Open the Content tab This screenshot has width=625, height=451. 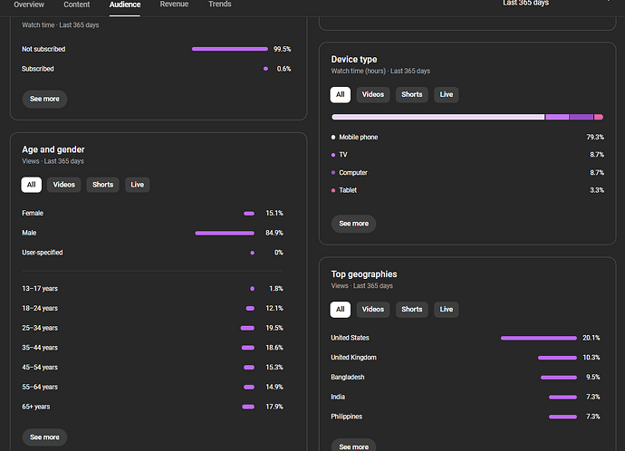click(x=76, y=5)
